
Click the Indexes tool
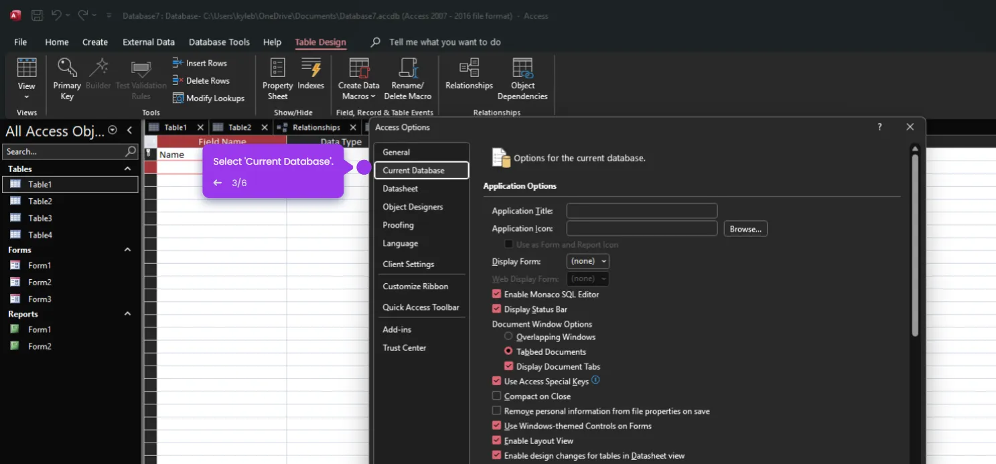click(310, 78)
